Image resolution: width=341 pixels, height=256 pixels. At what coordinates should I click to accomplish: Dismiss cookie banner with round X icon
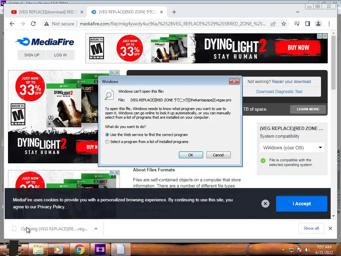(265, 204)
